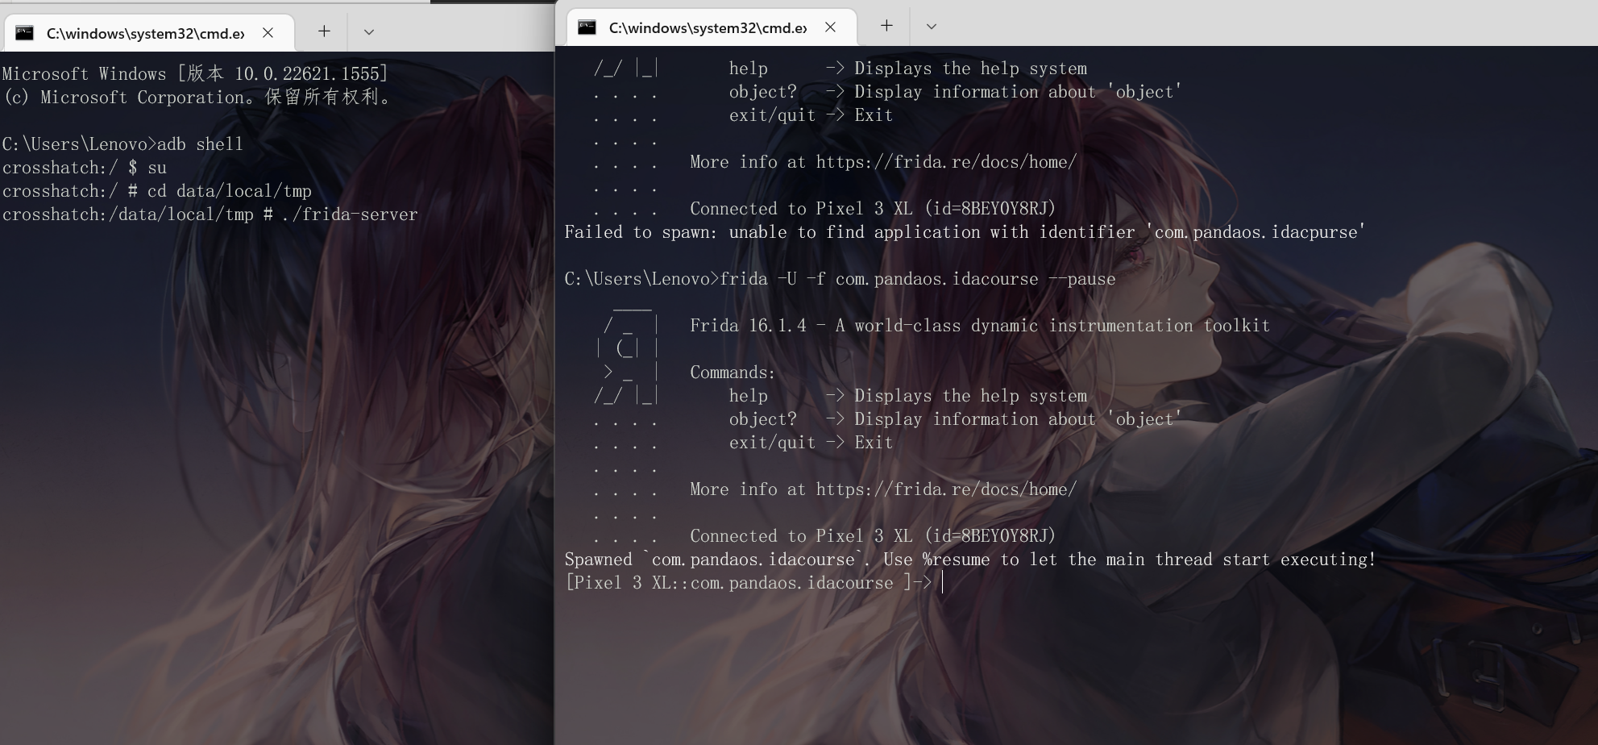
Task: Click the lower frida.re/docs/home link
Action: 946,489
